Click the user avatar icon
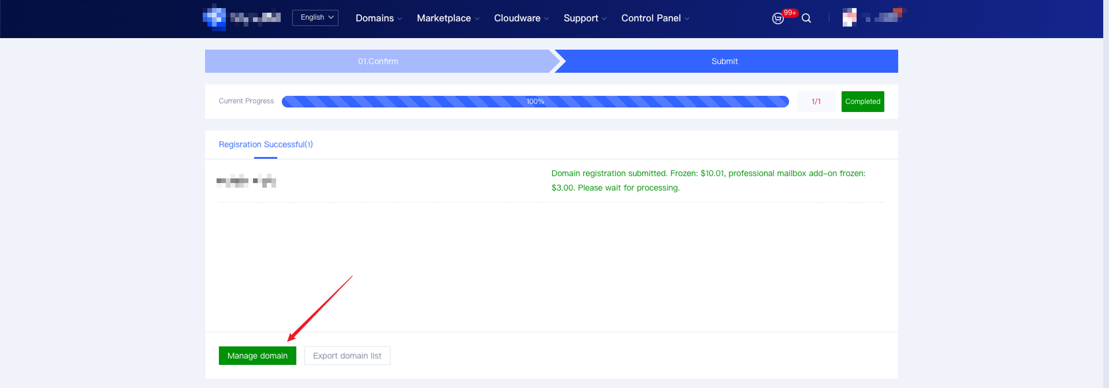 849,18
